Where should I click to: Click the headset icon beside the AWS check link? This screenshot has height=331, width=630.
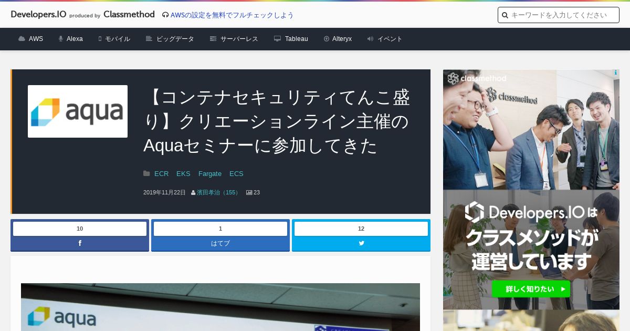click(x=165, y=15)
